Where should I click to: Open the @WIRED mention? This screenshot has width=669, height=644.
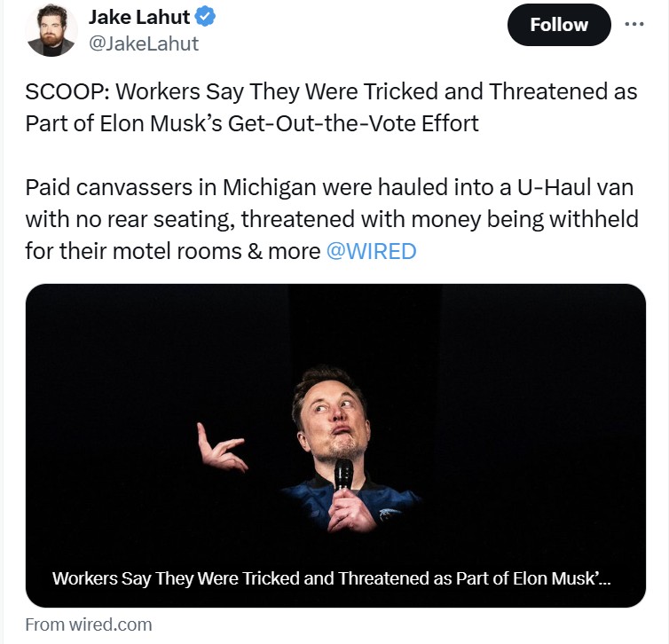371,251
